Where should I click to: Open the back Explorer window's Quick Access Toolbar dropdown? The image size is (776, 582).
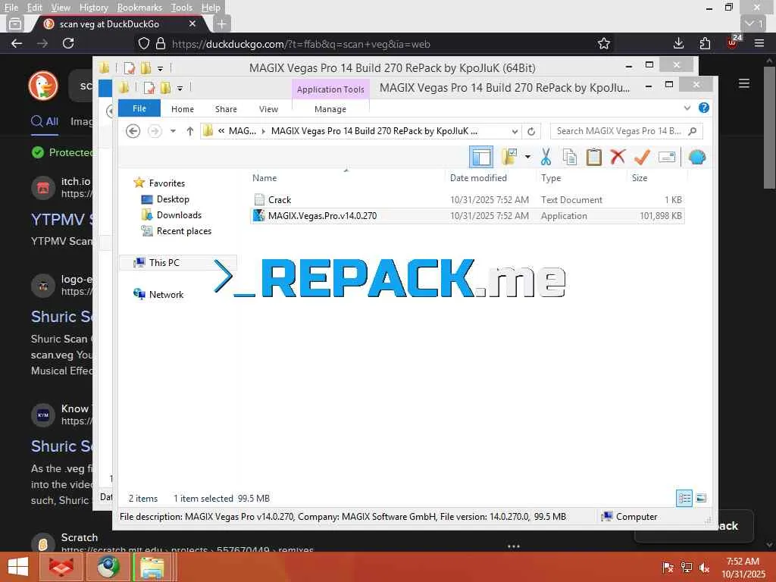[161, 68]
